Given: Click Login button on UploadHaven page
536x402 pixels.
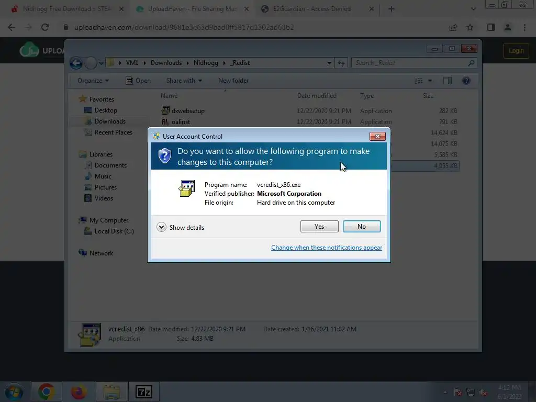Looking at the screenshot, I should 516,51.
